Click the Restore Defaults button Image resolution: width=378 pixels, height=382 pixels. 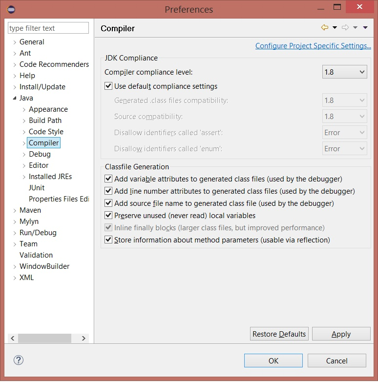pyautogui.click(x=279, y=334)
